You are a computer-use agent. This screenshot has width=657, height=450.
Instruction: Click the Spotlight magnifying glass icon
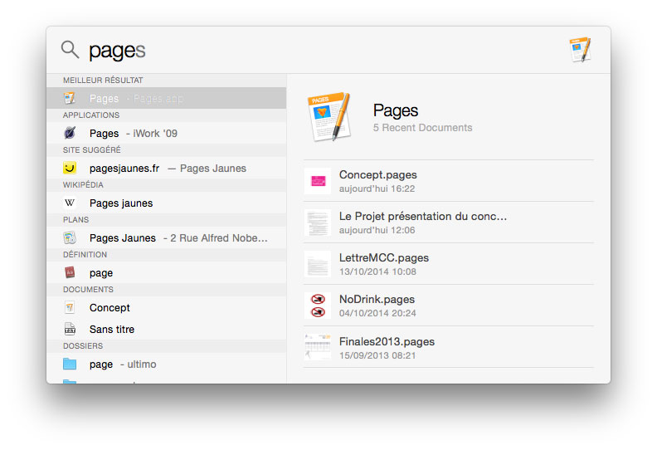70,50
